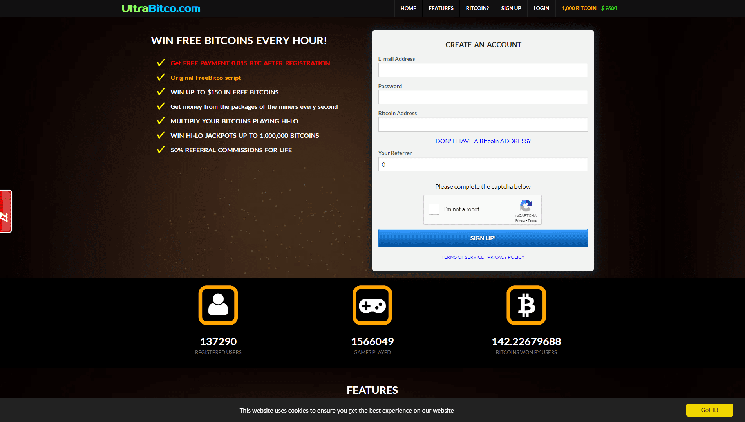This screenshot has width=745, height=422.
Task: Click the gamepad icon above Games Played
Action: (372, 305)
